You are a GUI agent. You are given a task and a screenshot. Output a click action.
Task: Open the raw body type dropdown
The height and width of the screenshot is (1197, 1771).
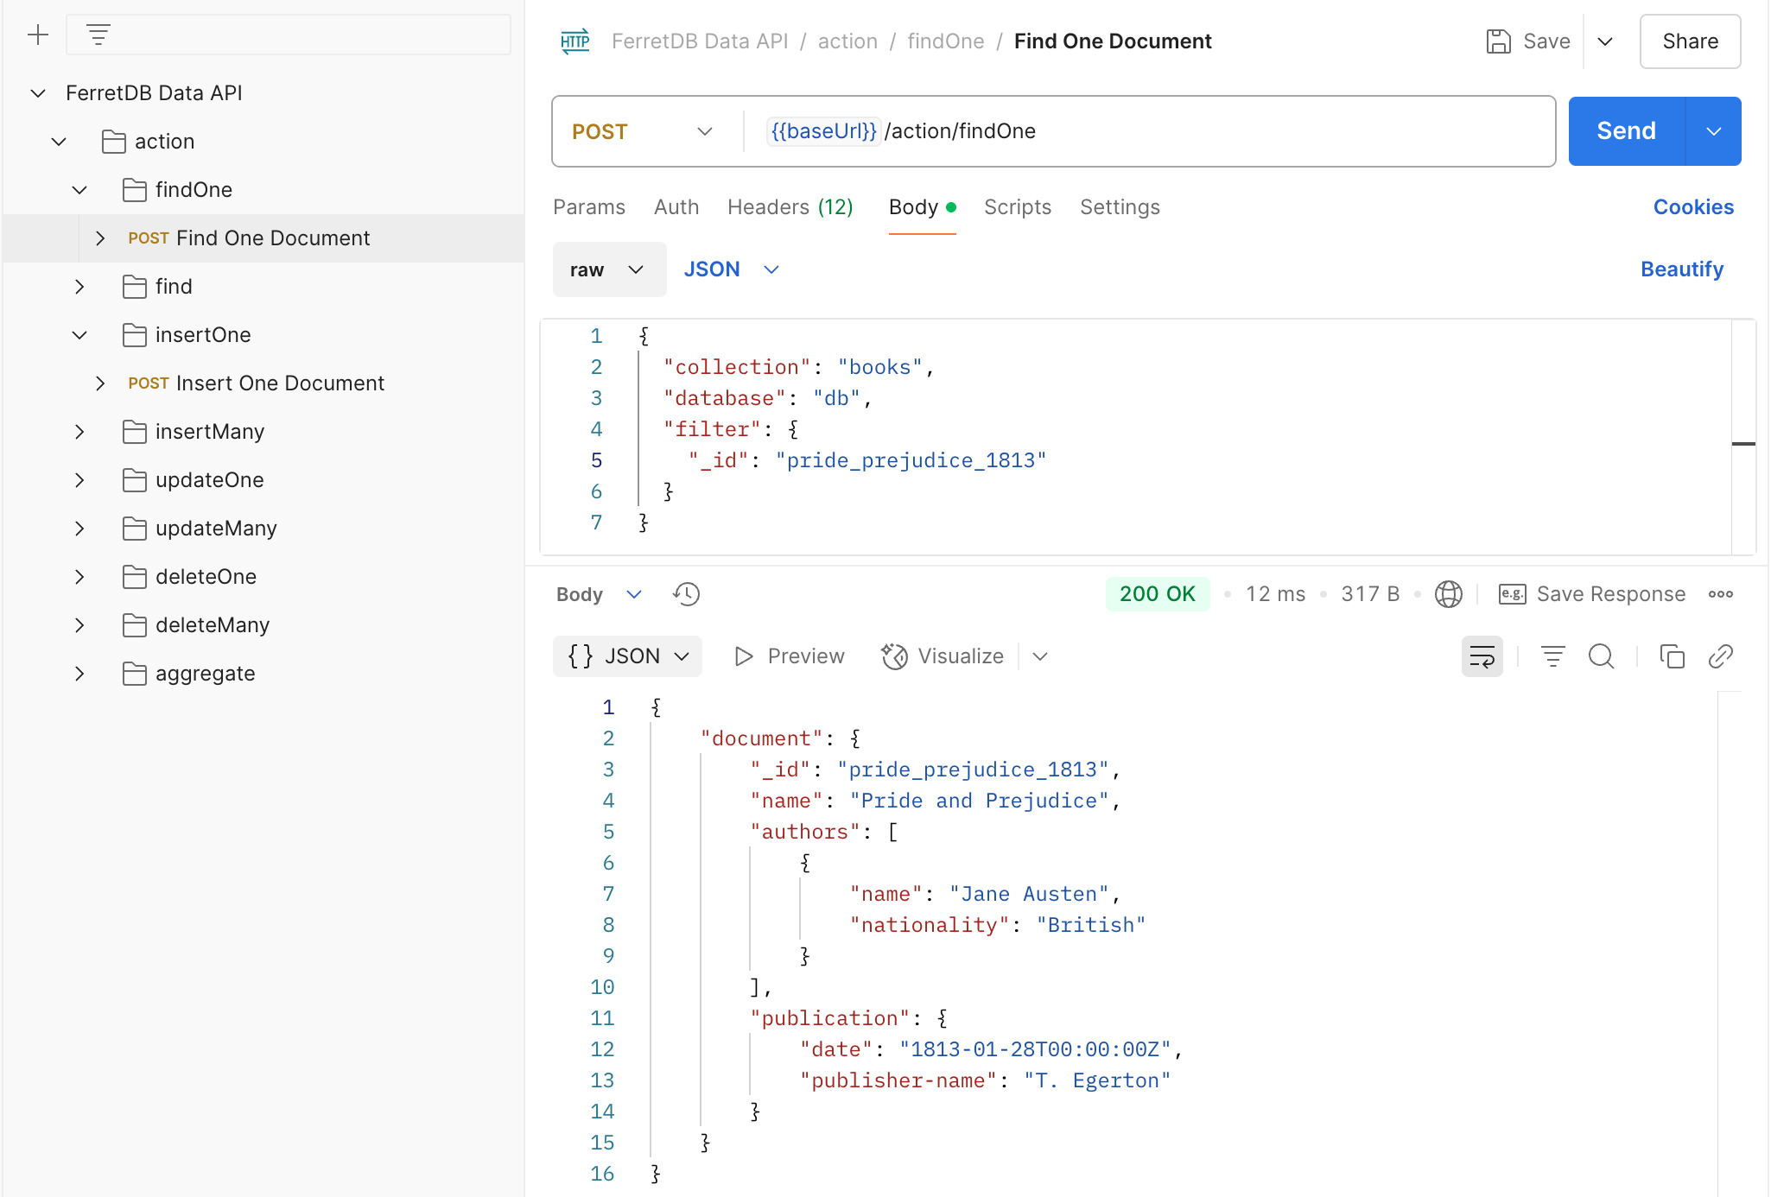pos(608,269)
